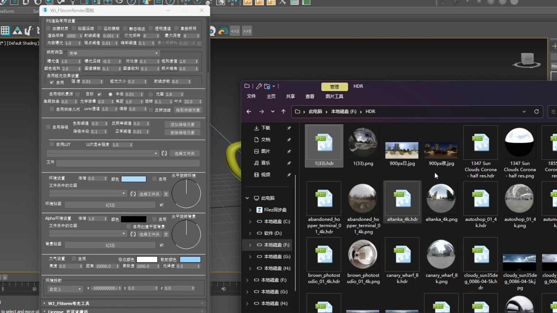This screenshot has height=313, width=557.
Task: Click the 删除降噪元素 button
Action: 182,133
